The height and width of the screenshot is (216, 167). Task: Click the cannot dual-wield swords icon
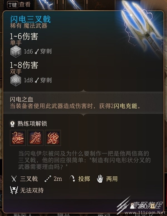point(14,190)
